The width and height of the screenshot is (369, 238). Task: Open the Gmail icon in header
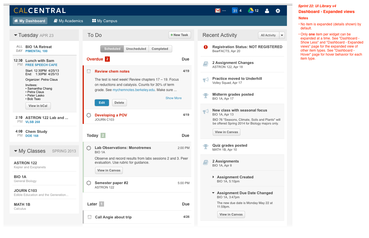[x=218, y=11]
